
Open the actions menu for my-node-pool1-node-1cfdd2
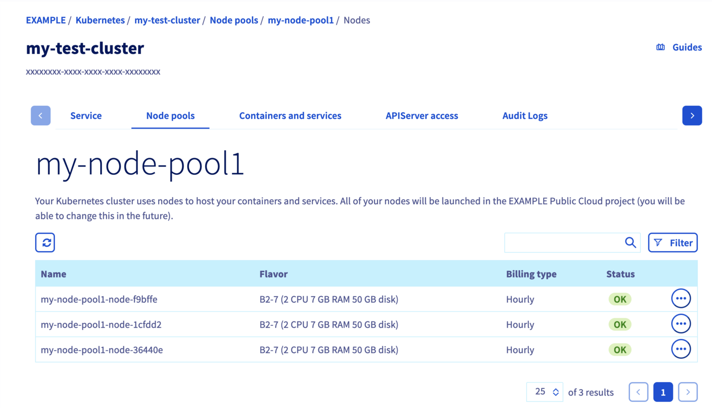click(680, 324)
